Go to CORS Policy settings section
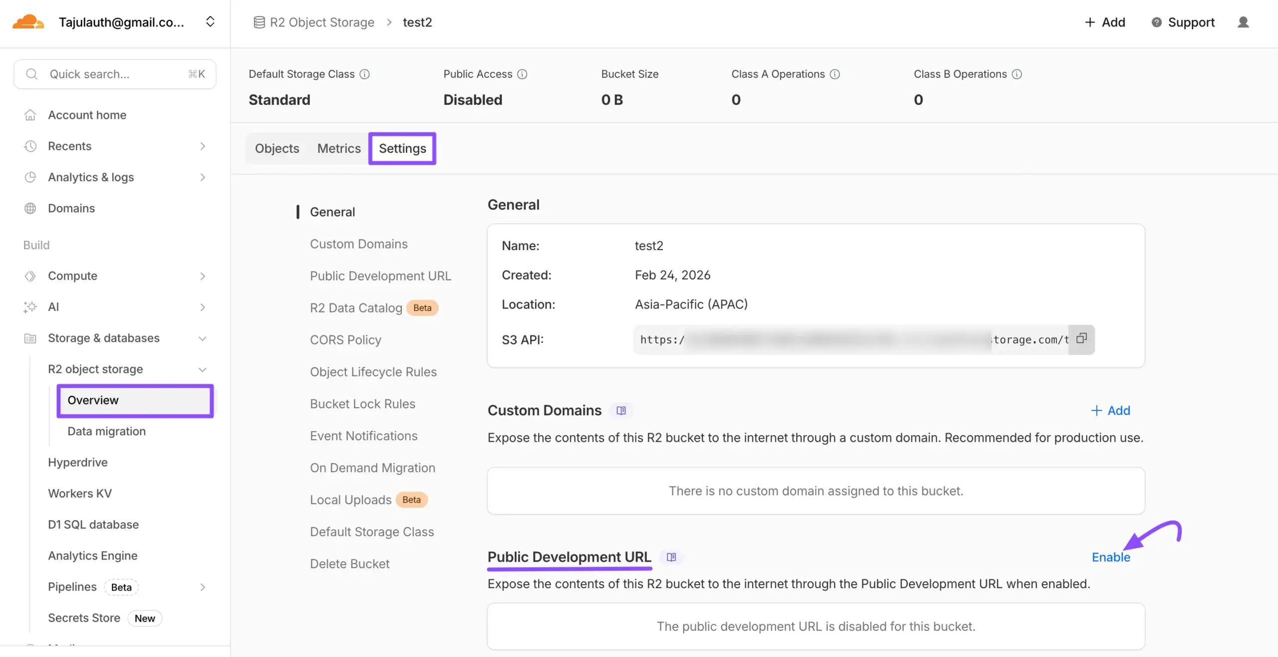This screenshot has height=657, width=1278. tap(345, 340)
